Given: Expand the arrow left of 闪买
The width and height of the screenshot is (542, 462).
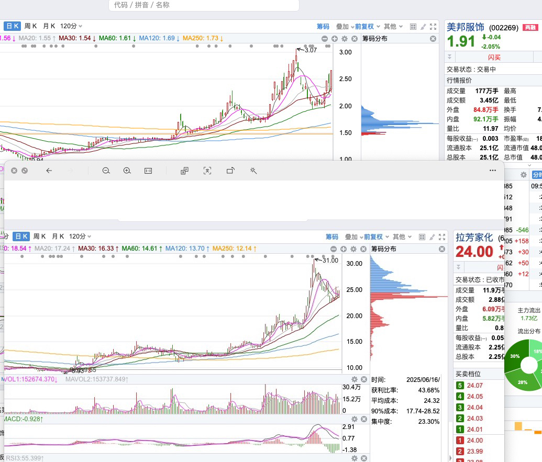Looking at the screenshot, I should point(449,57).
